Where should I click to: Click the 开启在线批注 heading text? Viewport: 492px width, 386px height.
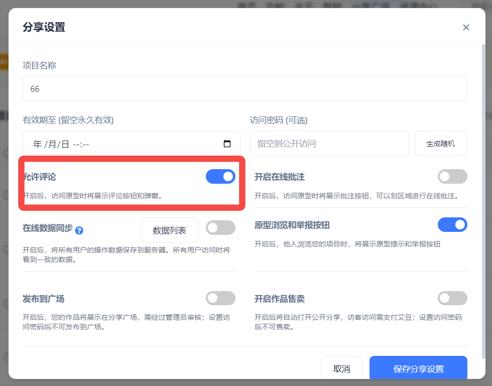tap(280, 177)
